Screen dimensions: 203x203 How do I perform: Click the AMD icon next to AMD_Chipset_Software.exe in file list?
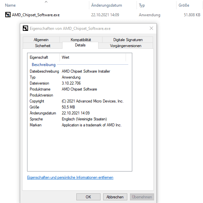8,15
